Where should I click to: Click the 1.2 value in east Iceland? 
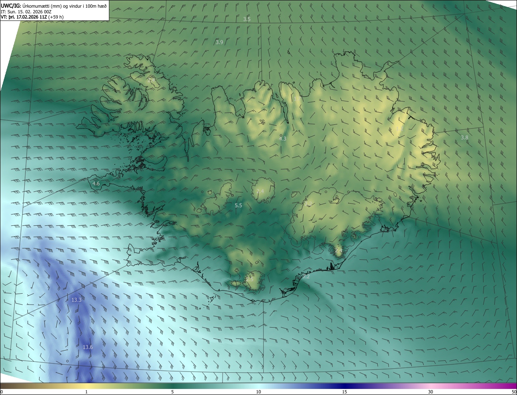[x=399, y=129]
